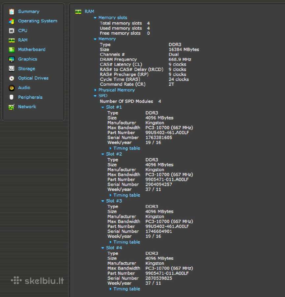Click Slot #1 serial number 1763381605
The width and height of the screenshot is (285, 297).
pyautogui.click(x=159, y=138)
